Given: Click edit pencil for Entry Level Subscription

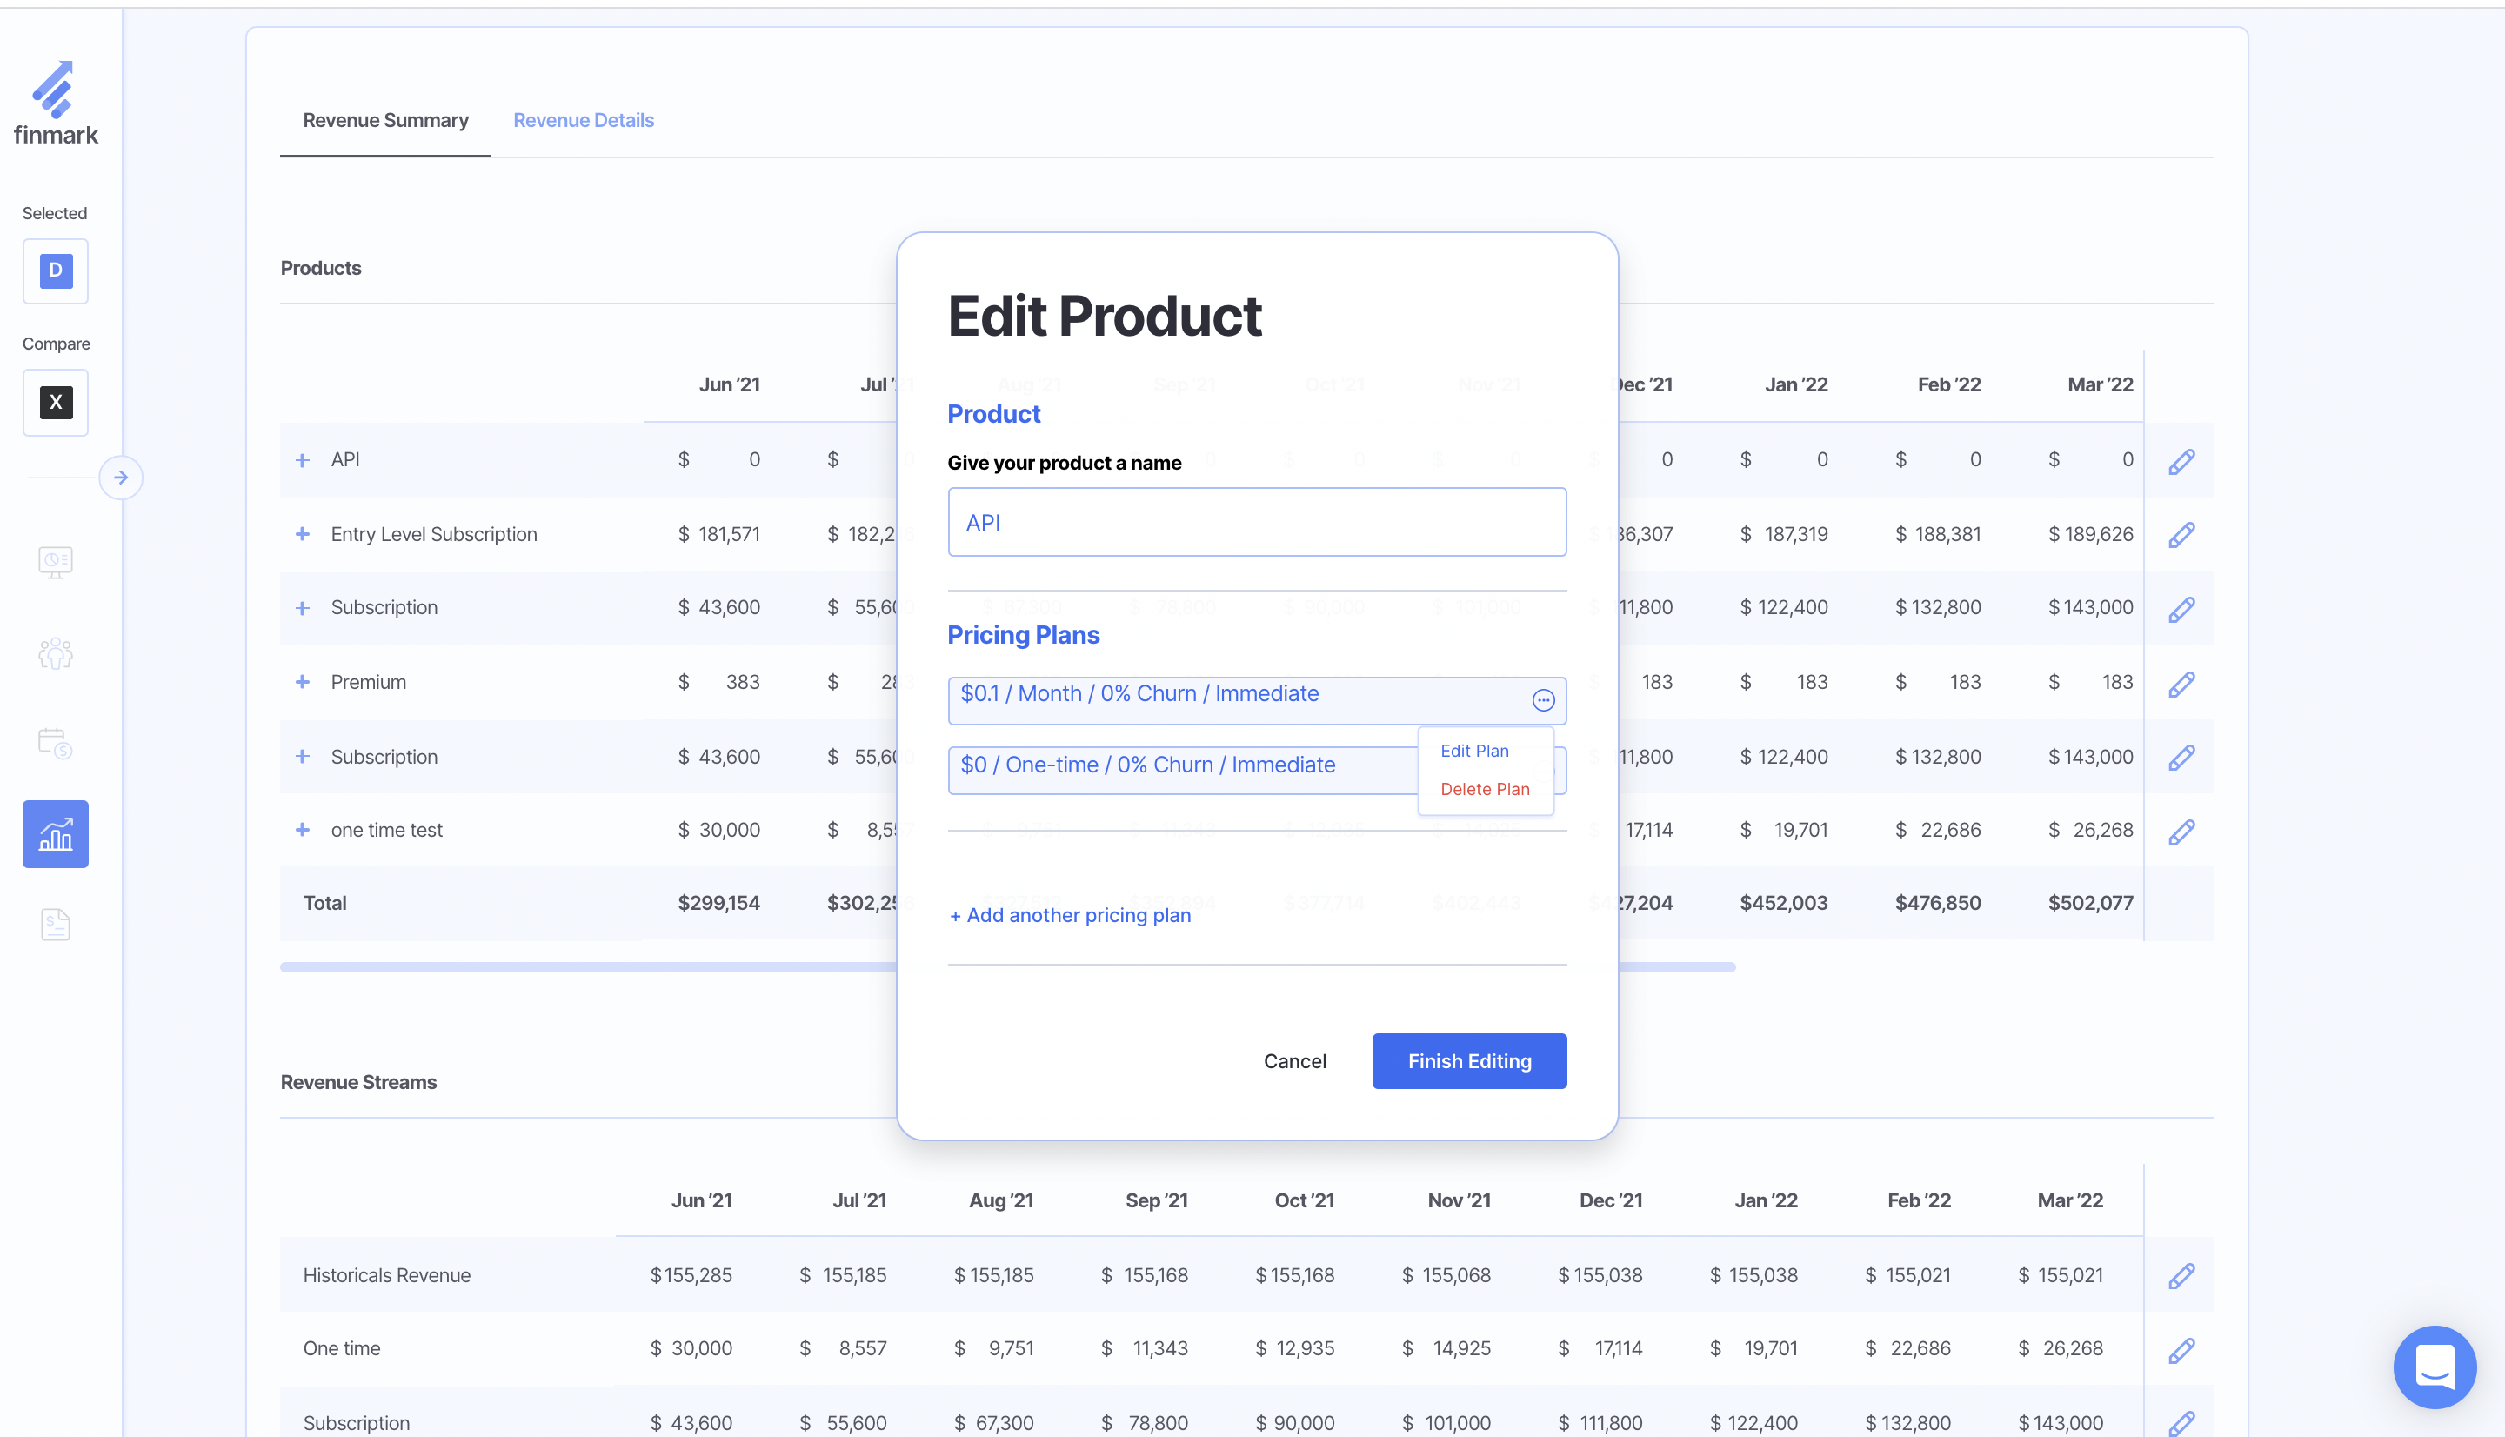Looking at the screenshot, I should click(2181, 535).
